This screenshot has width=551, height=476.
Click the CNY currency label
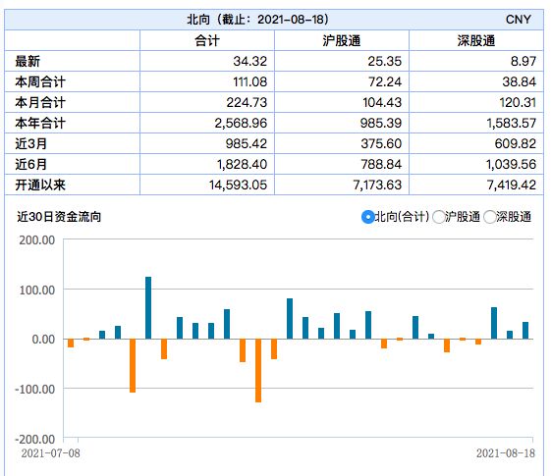point(519,20)
